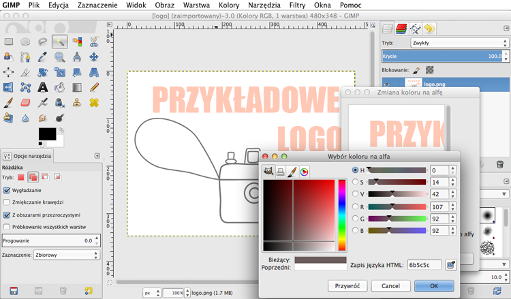This screenshot has width=511, height=299.
Task: Choose the Move tool in toolbox
Action: pos(94,57)
